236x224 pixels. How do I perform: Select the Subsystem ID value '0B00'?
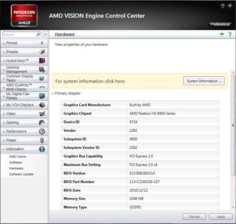(133, 139)
